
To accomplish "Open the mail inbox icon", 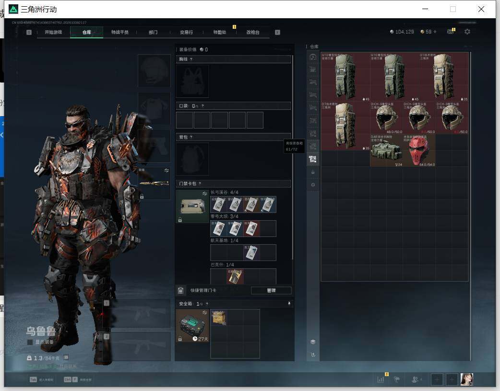I will pos(450,32).
